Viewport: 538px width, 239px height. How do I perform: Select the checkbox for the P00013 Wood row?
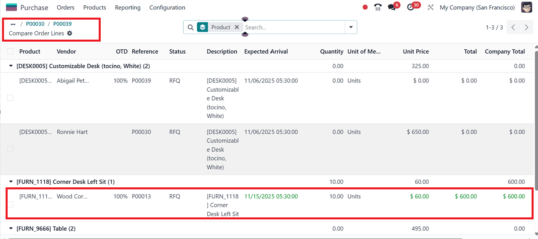pos(10,203)
